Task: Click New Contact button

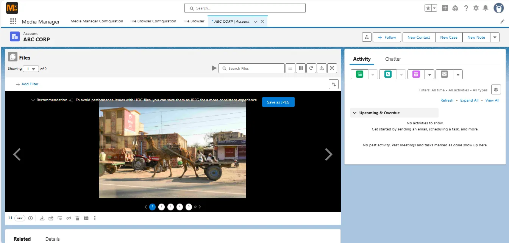Action: coord(418,37)
